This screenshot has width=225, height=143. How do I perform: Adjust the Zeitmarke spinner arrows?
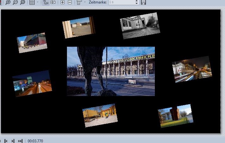(137, 2)
